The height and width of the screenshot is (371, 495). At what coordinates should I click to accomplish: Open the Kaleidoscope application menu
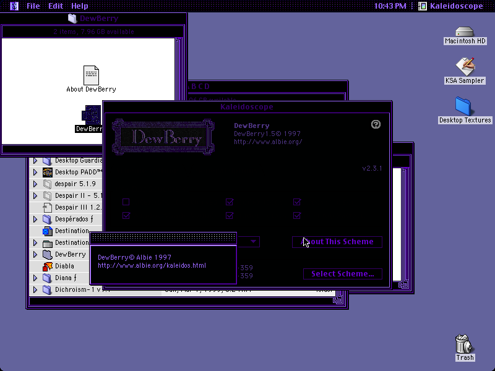point(451,6)
